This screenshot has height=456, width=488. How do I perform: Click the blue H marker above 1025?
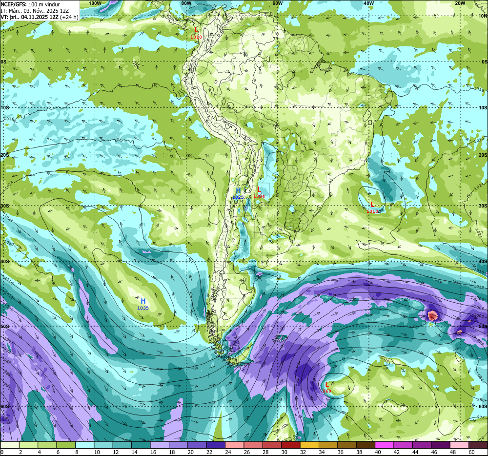[x=239, y=190]
